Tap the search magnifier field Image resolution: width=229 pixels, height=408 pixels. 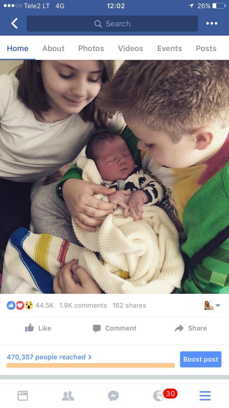[112, 24]
